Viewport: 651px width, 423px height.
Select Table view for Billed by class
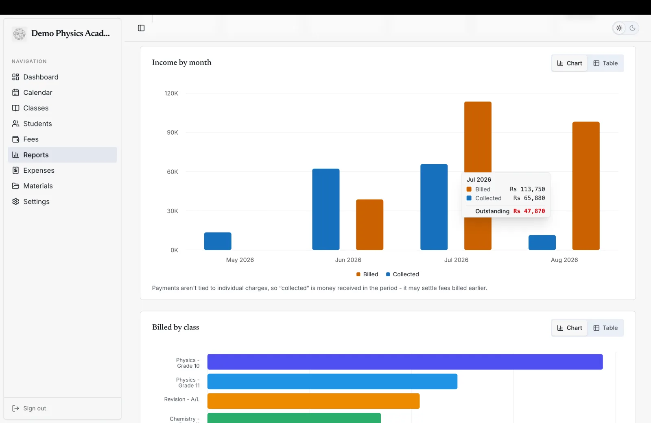[605, 328]
